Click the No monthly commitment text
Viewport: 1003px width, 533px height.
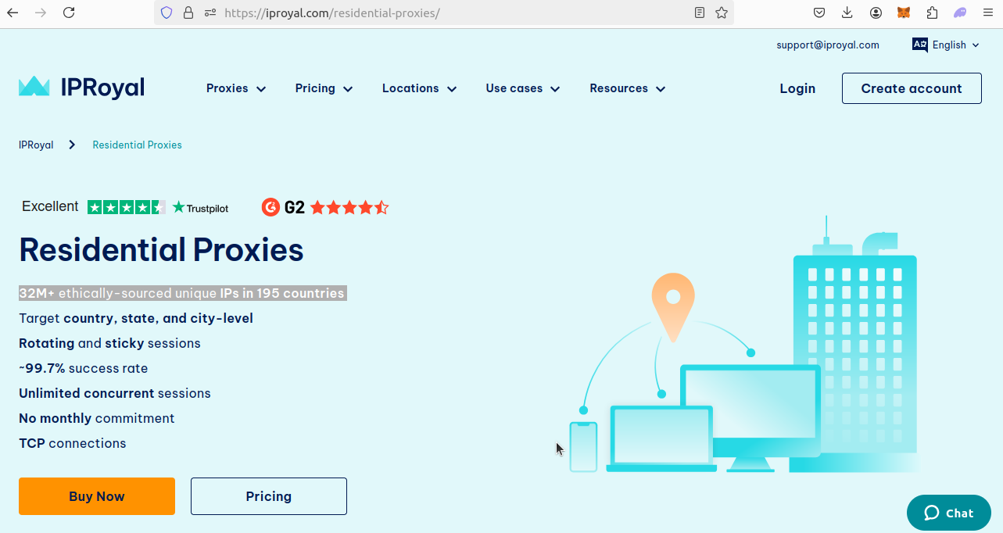pyautogui.click(x=97, y=418)
